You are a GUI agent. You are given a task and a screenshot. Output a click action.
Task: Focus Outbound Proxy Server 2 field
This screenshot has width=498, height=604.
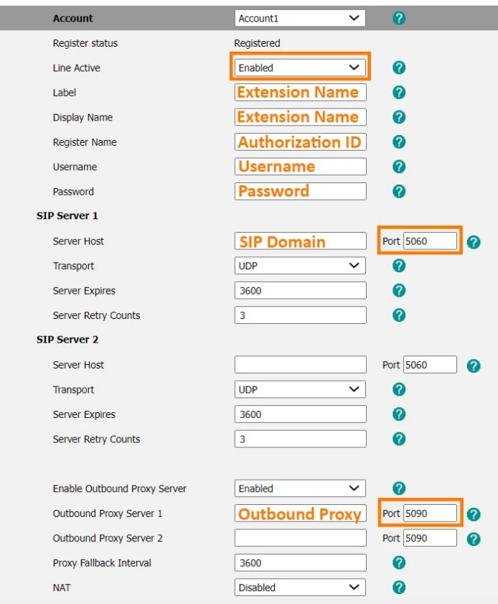click(300, 538)
